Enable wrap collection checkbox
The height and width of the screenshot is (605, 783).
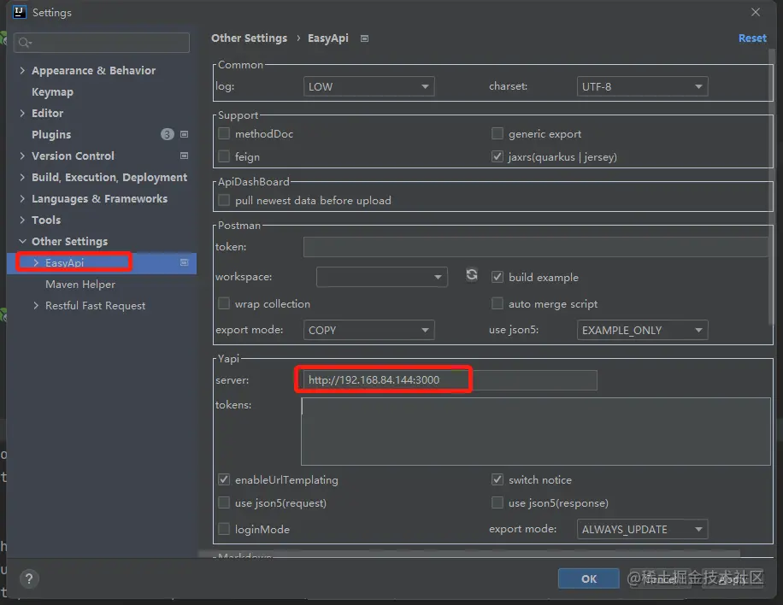point(224,303)
